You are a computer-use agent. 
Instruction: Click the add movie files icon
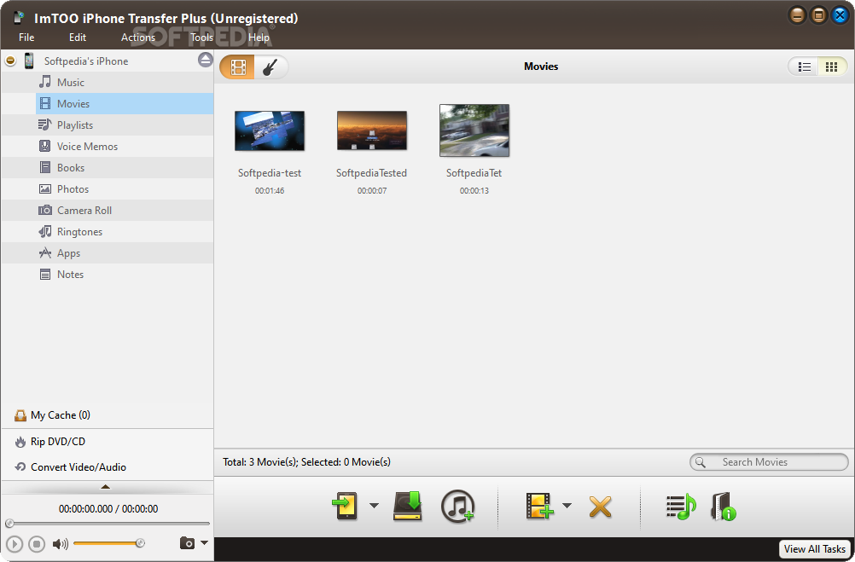pyautogui.click(x=539, y=507)
